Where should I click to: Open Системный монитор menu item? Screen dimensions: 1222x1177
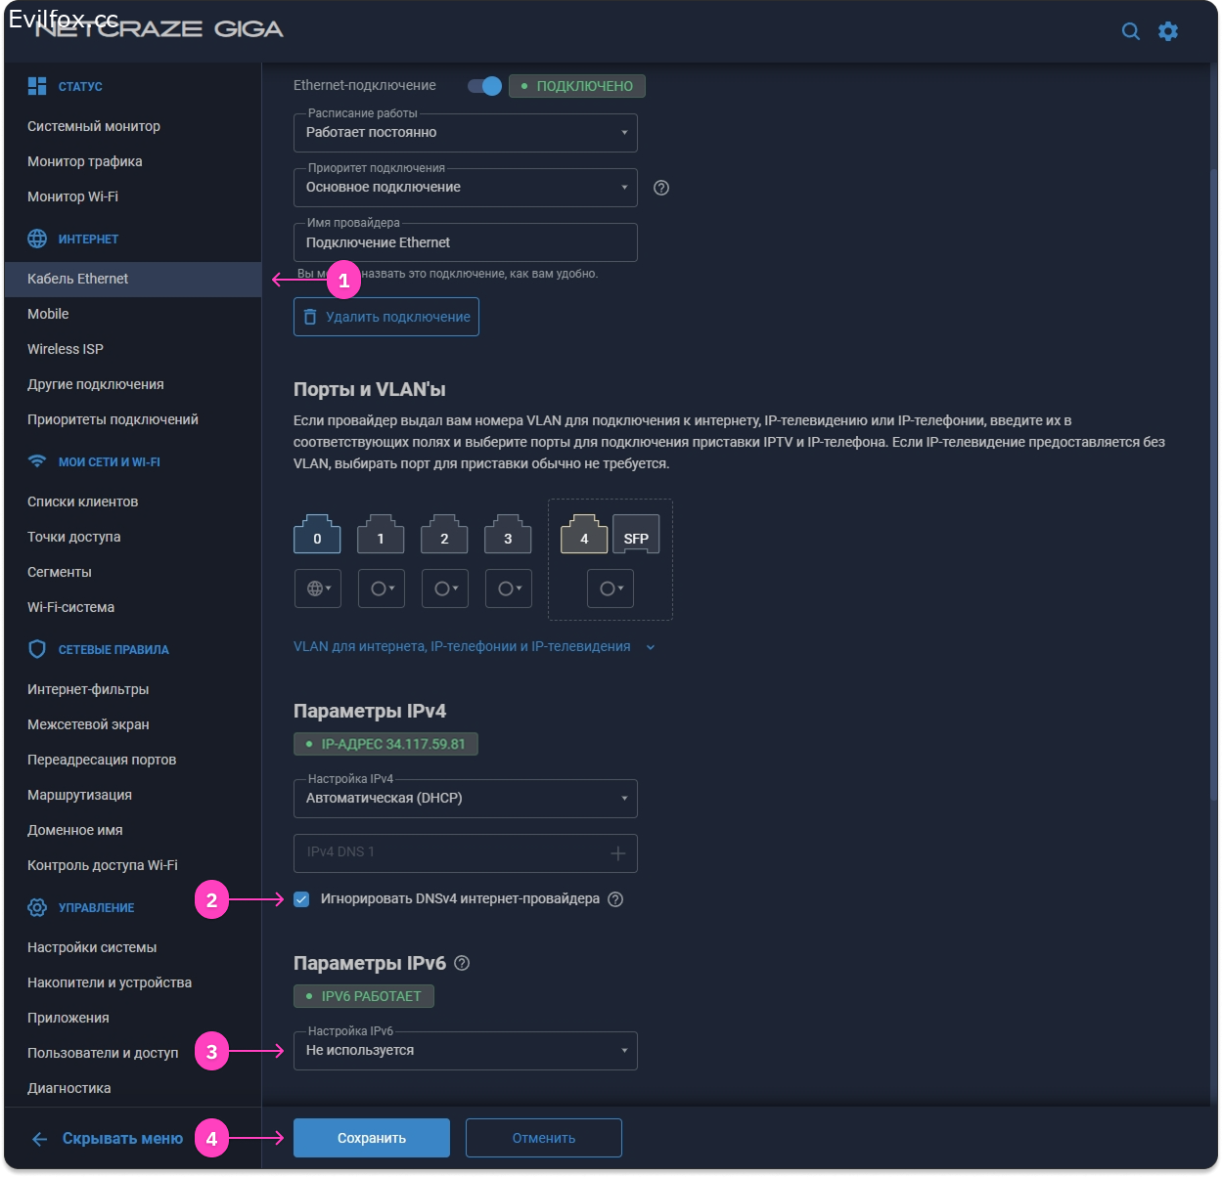click(94, 126)
